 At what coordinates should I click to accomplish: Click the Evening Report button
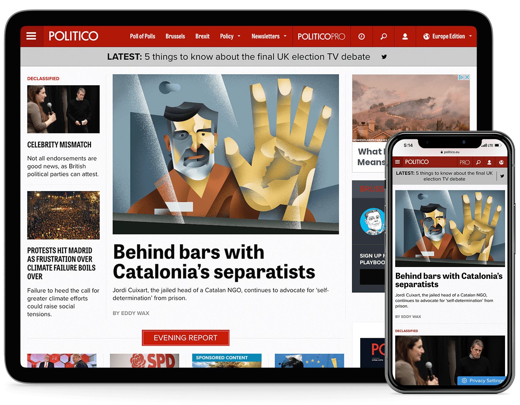tap(185, 338)
